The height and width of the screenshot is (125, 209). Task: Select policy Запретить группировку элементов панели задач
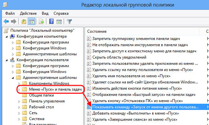136,39
